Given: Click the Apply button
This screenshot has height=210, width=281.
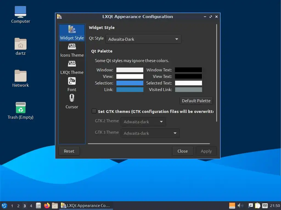Looking at the screenshot, I should (x=206, y=151).
